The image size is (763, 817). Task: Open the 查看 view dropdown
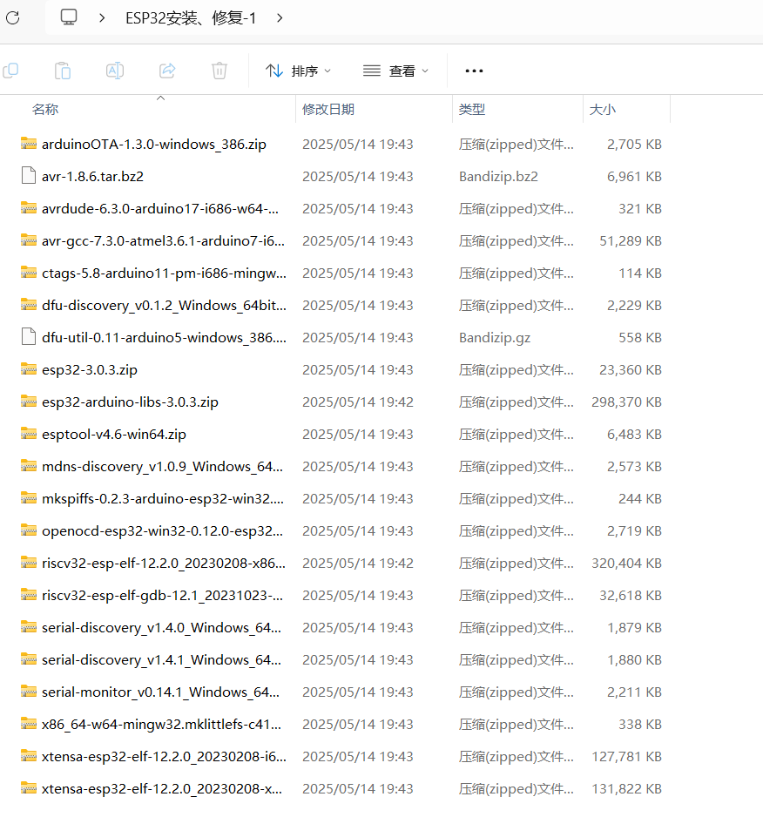pos(395,71)
